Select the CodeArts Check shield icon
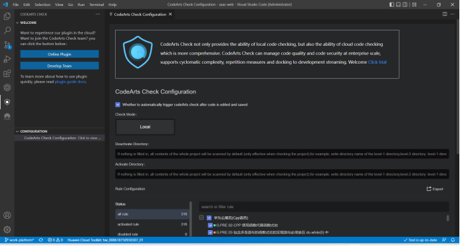Screen dimensions: 460x246 point(7,102)
